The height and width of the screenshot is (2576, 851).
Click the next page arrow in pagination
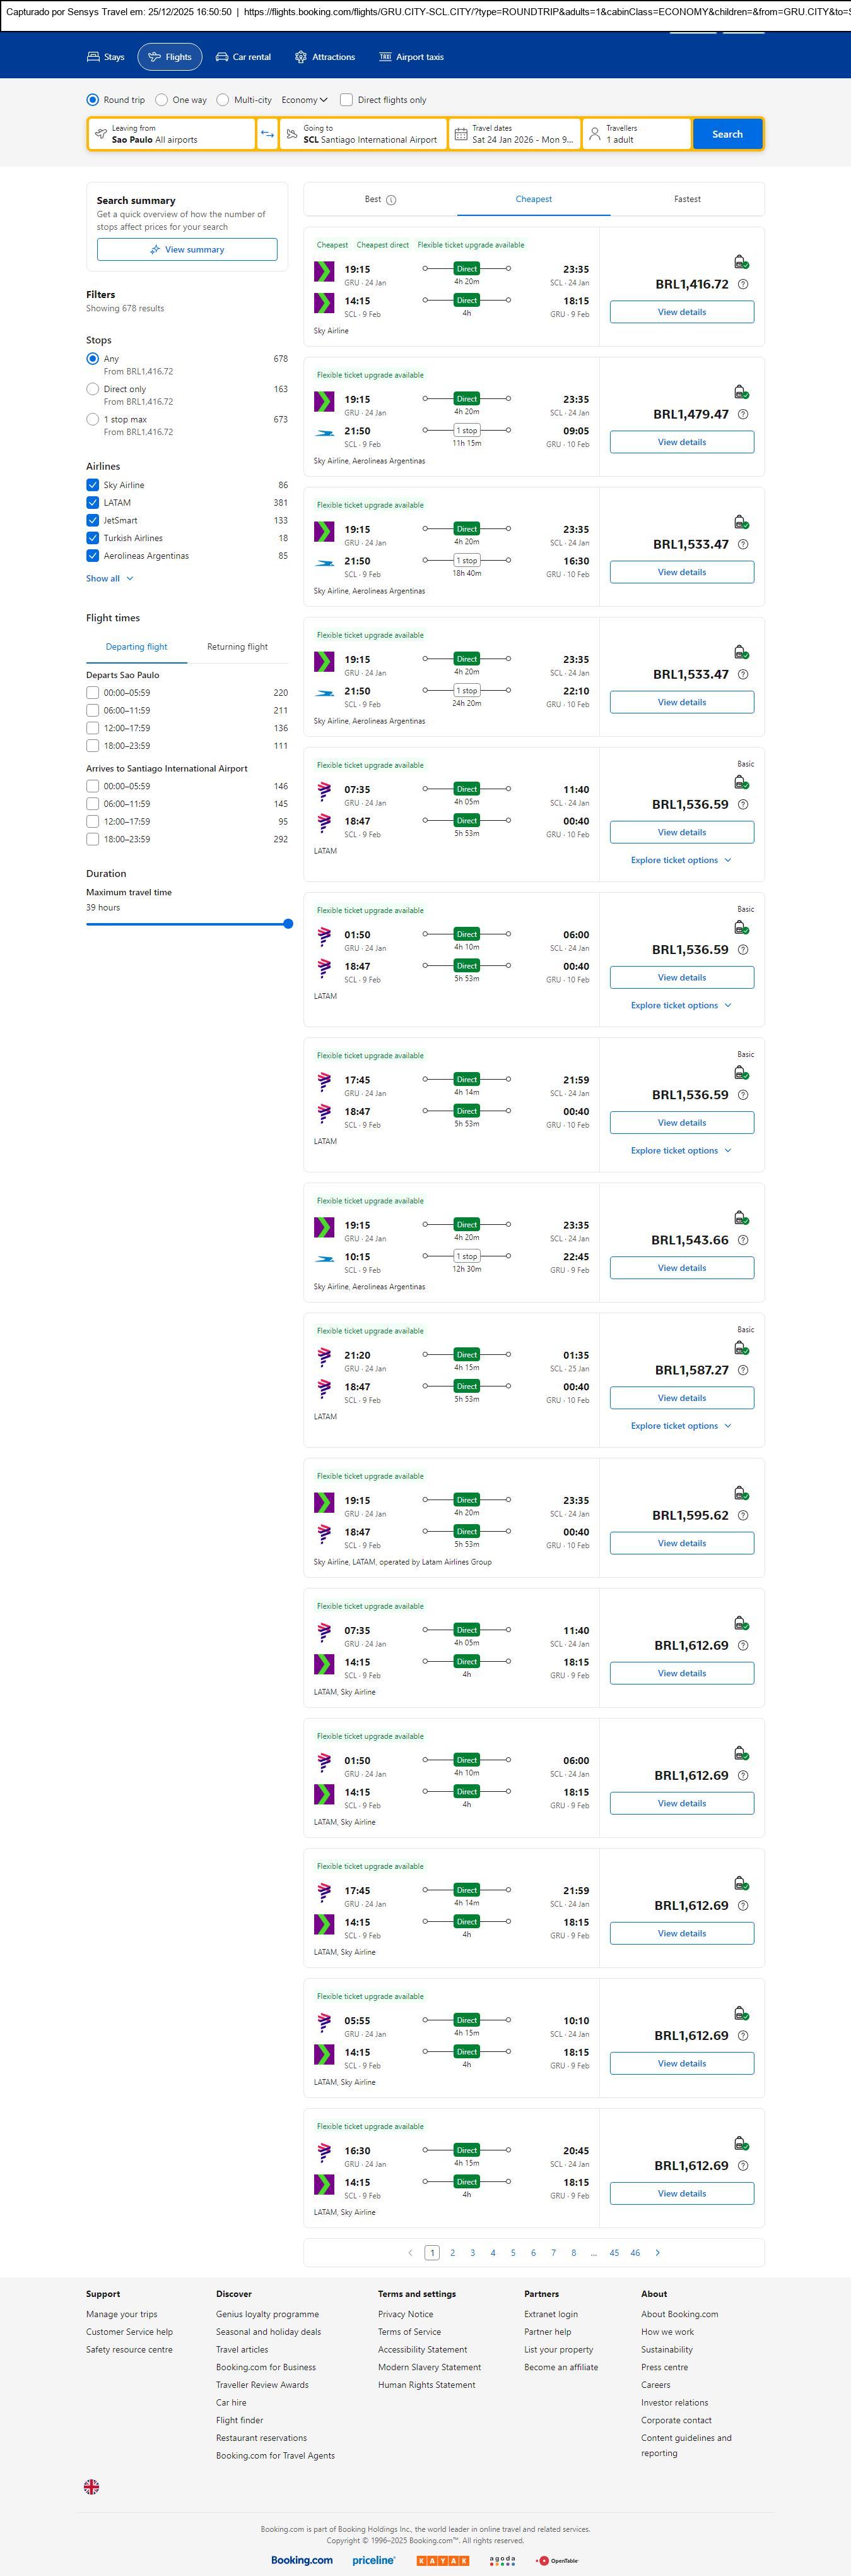coord(657,2253)
